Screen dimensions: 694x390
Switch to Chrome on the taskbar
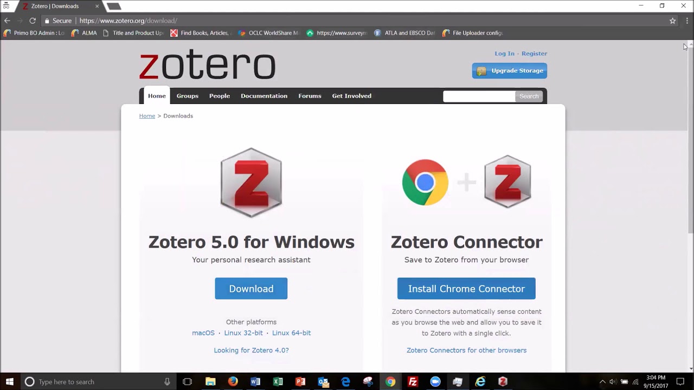390,382
